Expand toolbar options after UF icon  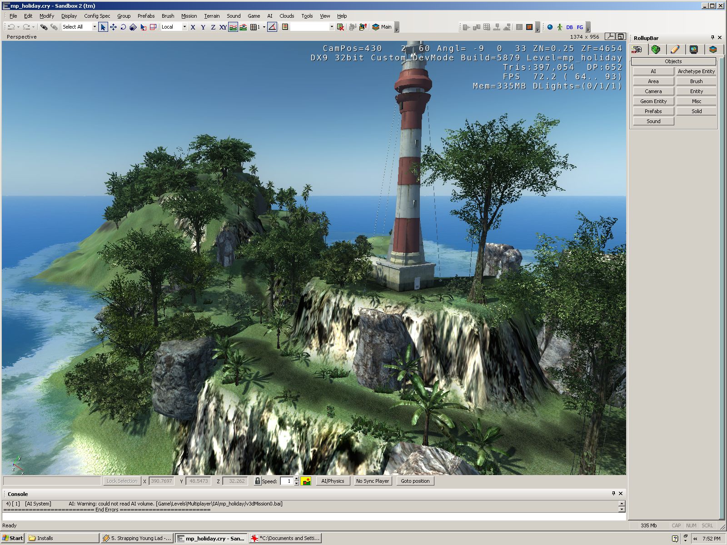538,28
